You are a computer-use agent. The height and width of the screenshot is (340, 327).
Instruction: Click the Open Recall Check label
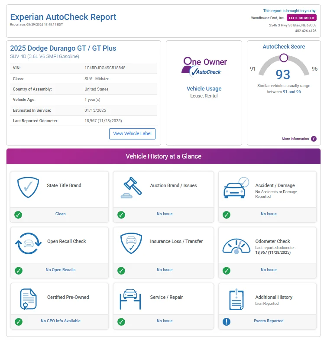(x=67, y=241)
